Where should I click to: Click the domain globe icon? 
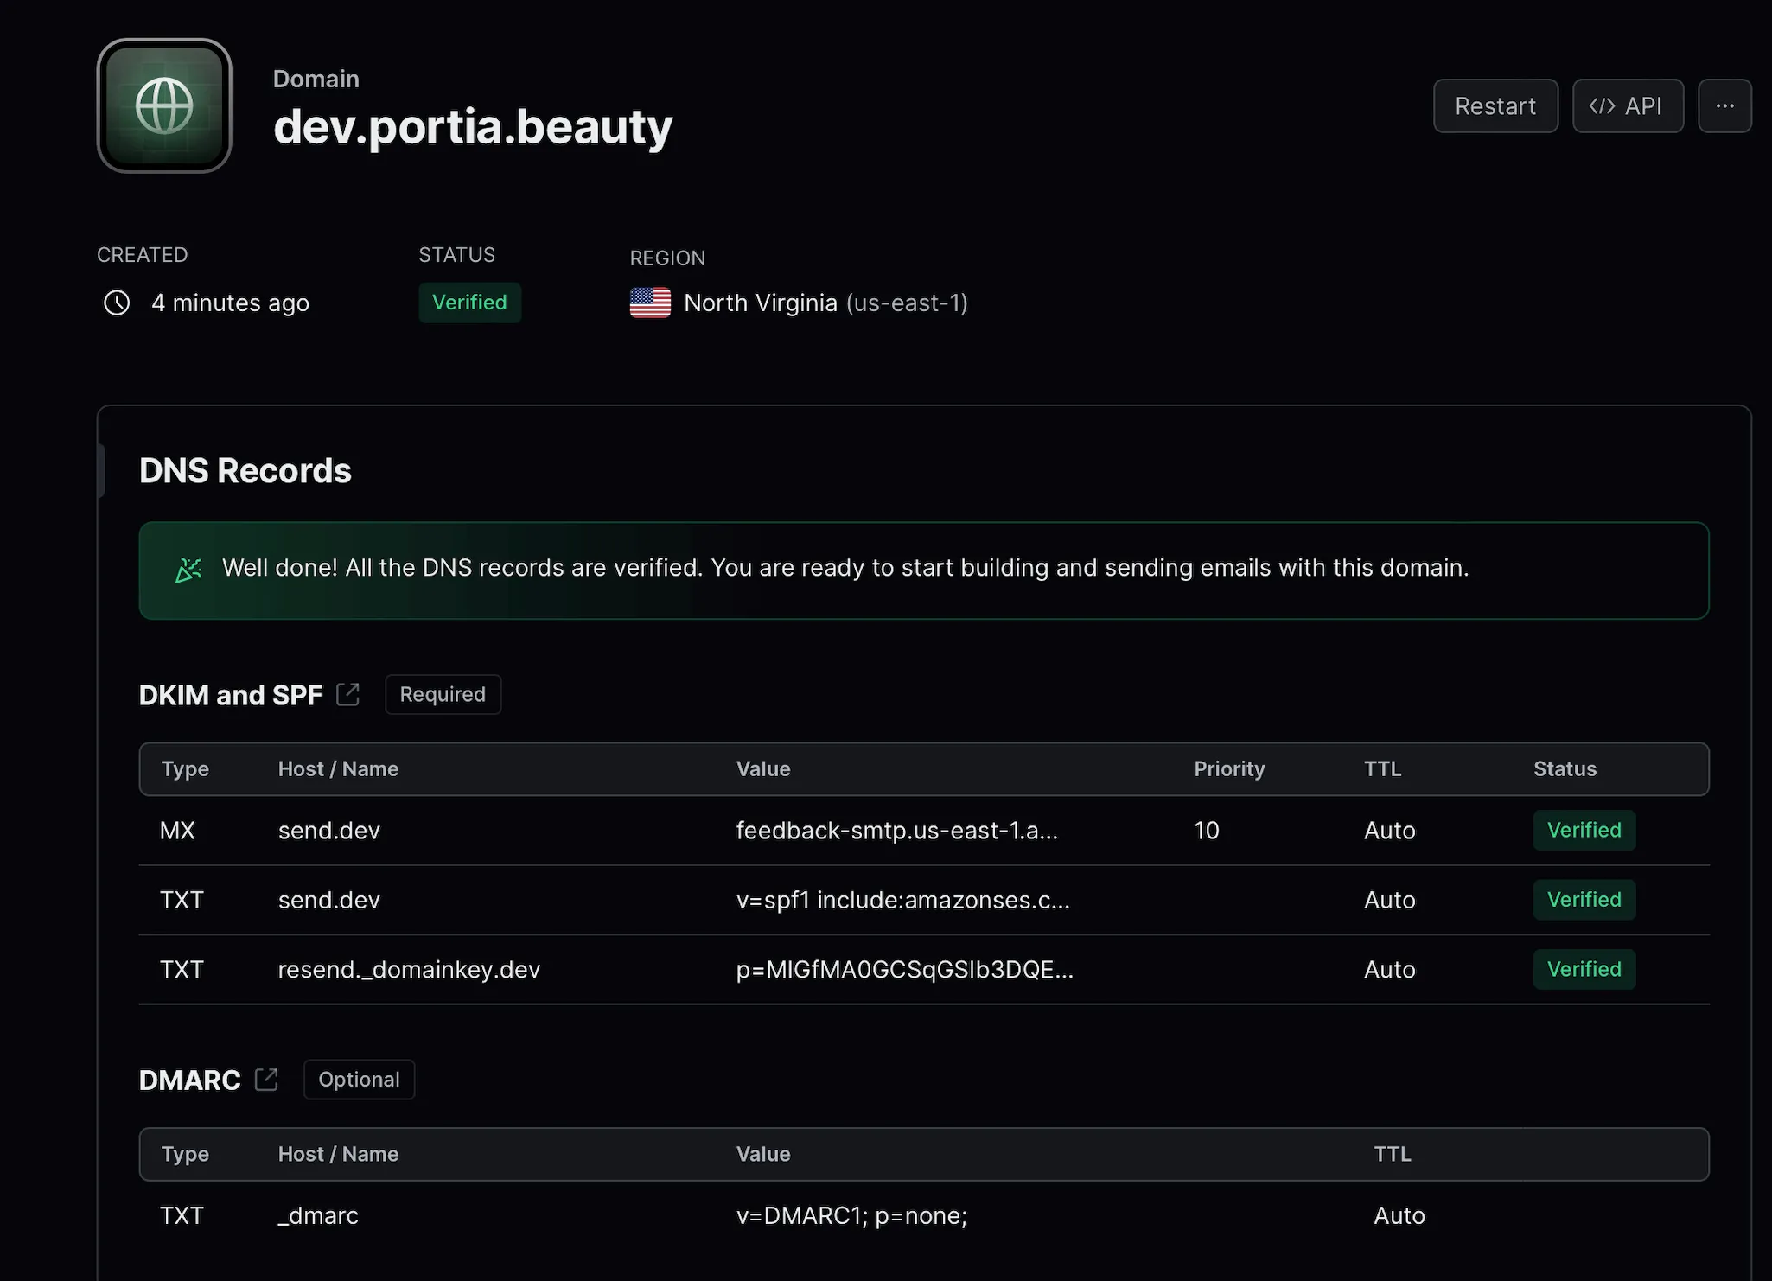164,105
